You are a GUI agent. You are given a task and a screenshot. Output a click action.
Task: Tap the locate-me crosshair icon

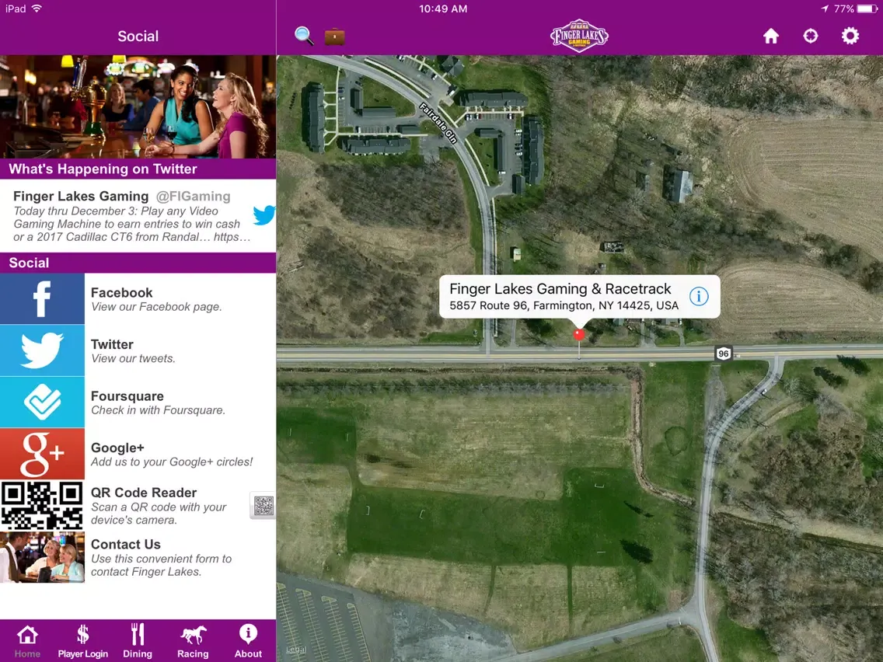[811, 36]
